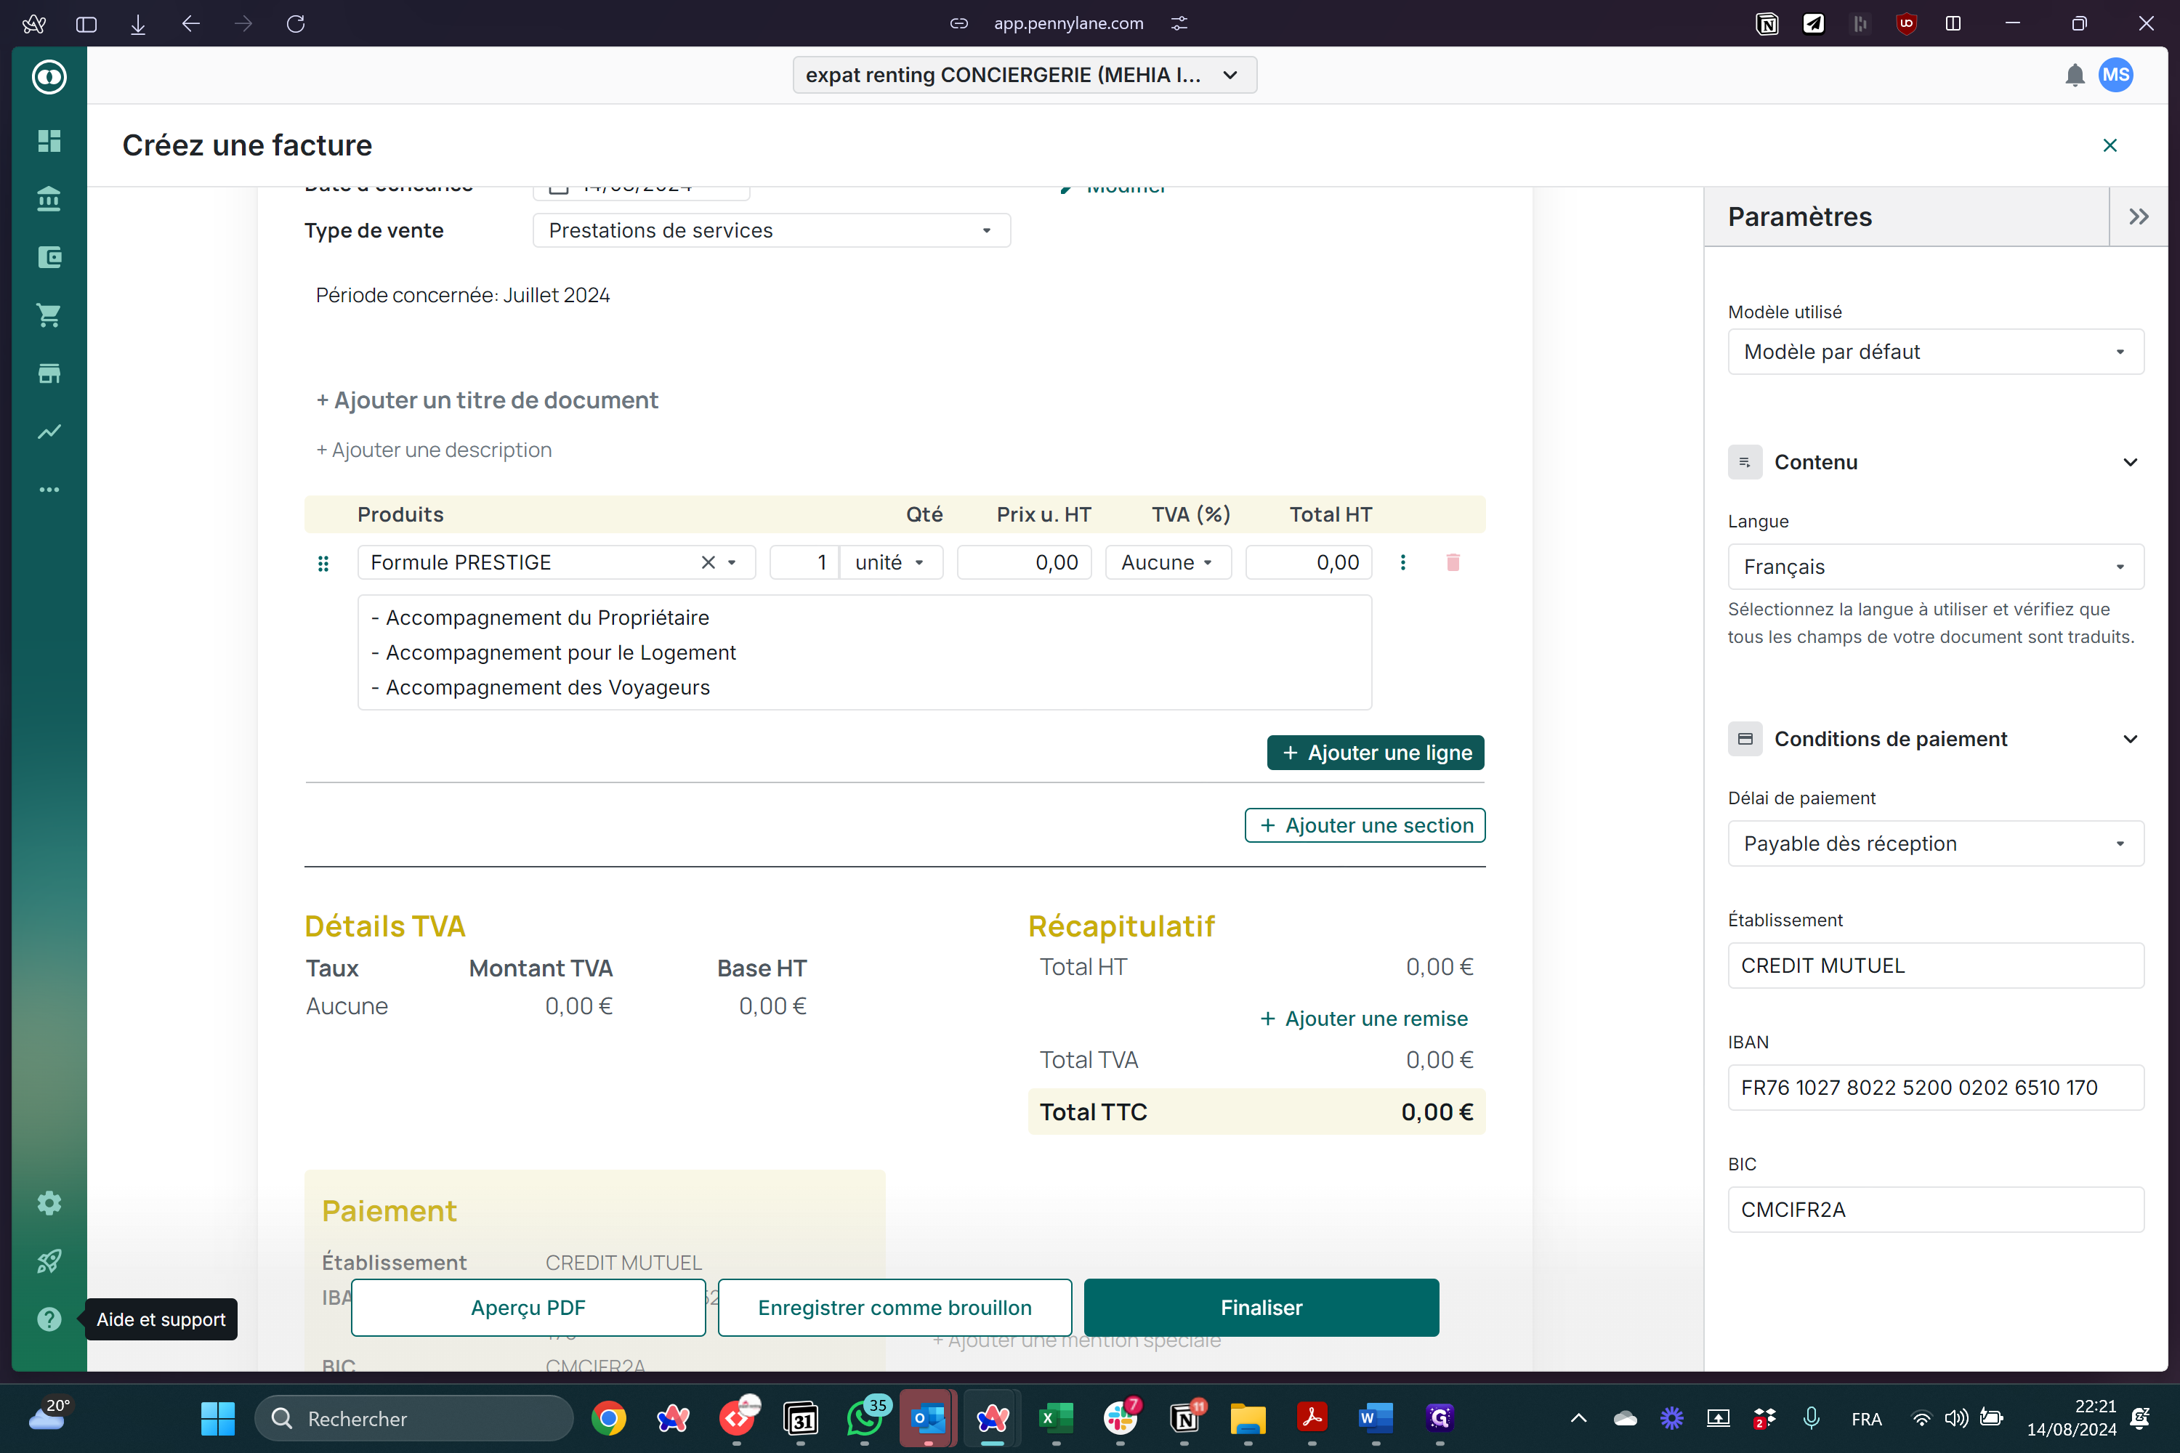The image size is (2180, 1453).
Task: Open Chrome from the taskbar
Action: coord(608,1419)
